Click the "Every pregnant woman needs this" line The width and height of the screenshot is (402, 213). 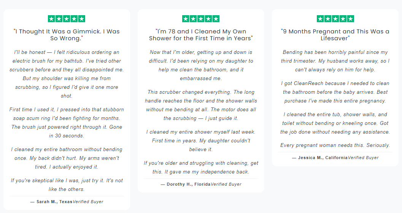click(x=335, y=145)
